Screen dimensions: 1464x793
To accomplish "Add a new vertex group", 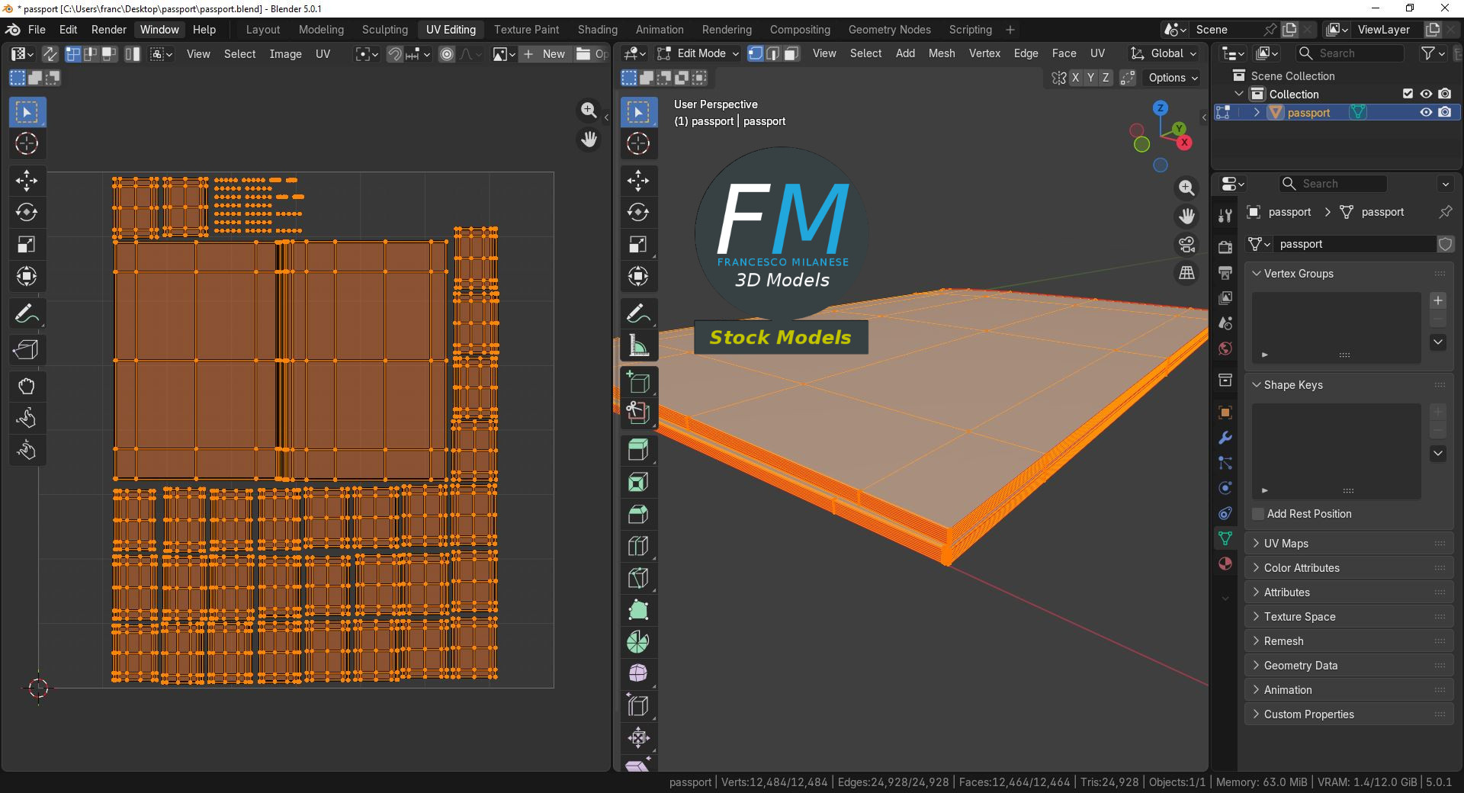I will click(x=1438, y=300).
